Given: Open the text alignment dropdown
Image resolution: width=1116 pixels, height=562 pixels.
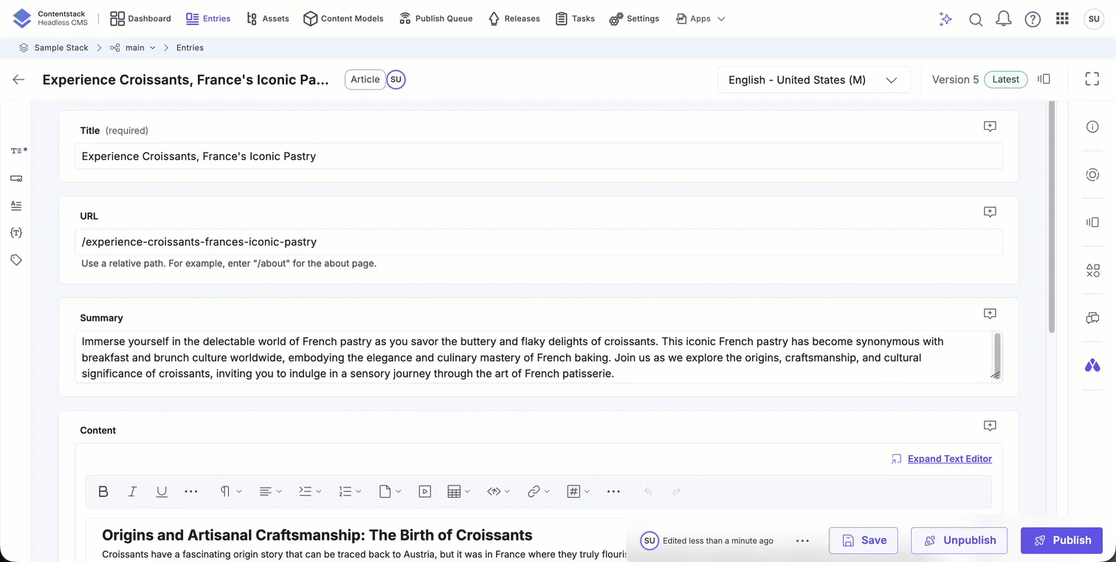Looking at the screenshot, I should [x=271, y=491].
